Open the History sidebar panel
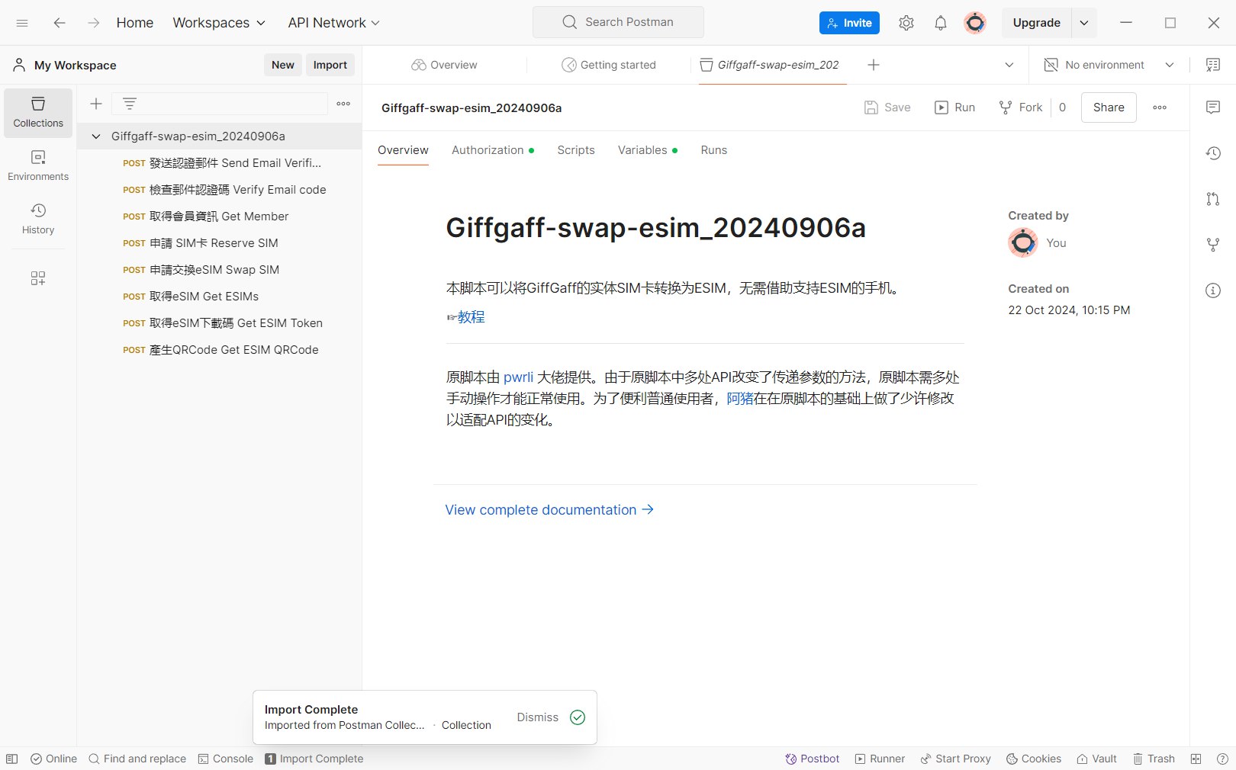The image size is (1236, 770). 38,219
